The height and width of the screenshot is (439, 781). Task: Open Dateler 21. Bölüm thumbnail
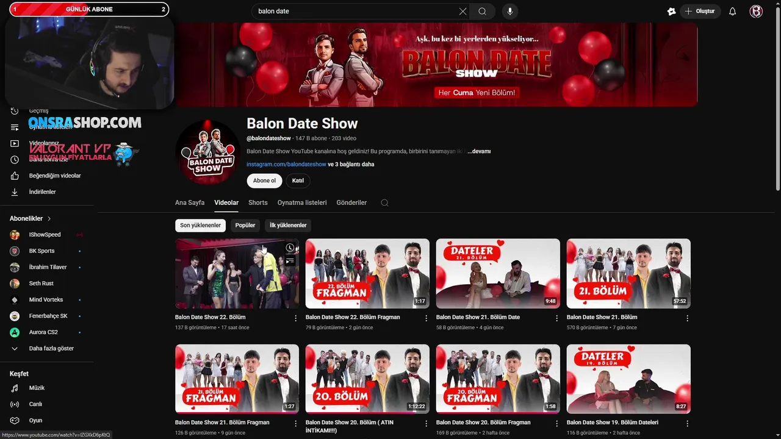[x=498, y=273]
